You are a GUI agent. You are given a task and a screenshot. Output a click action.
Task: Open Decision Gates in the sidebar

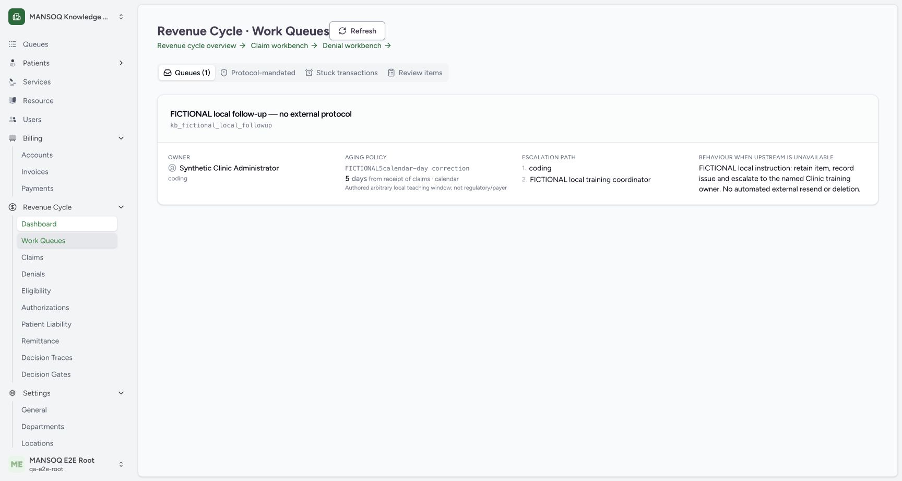[67, 374]
